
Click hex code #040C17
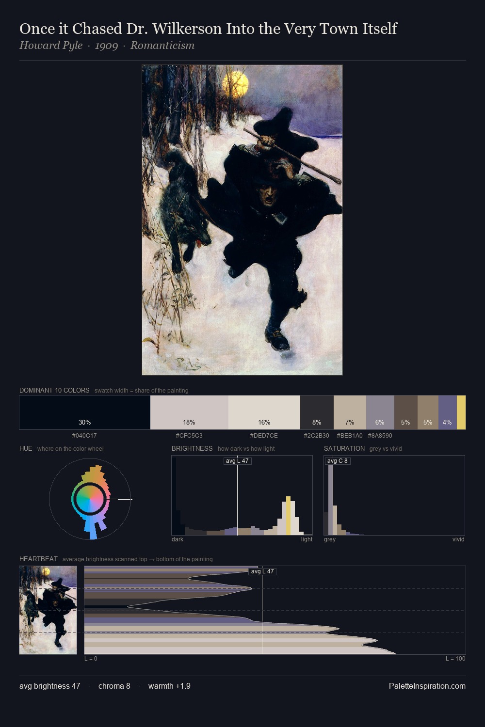click(x=84, y=436)
